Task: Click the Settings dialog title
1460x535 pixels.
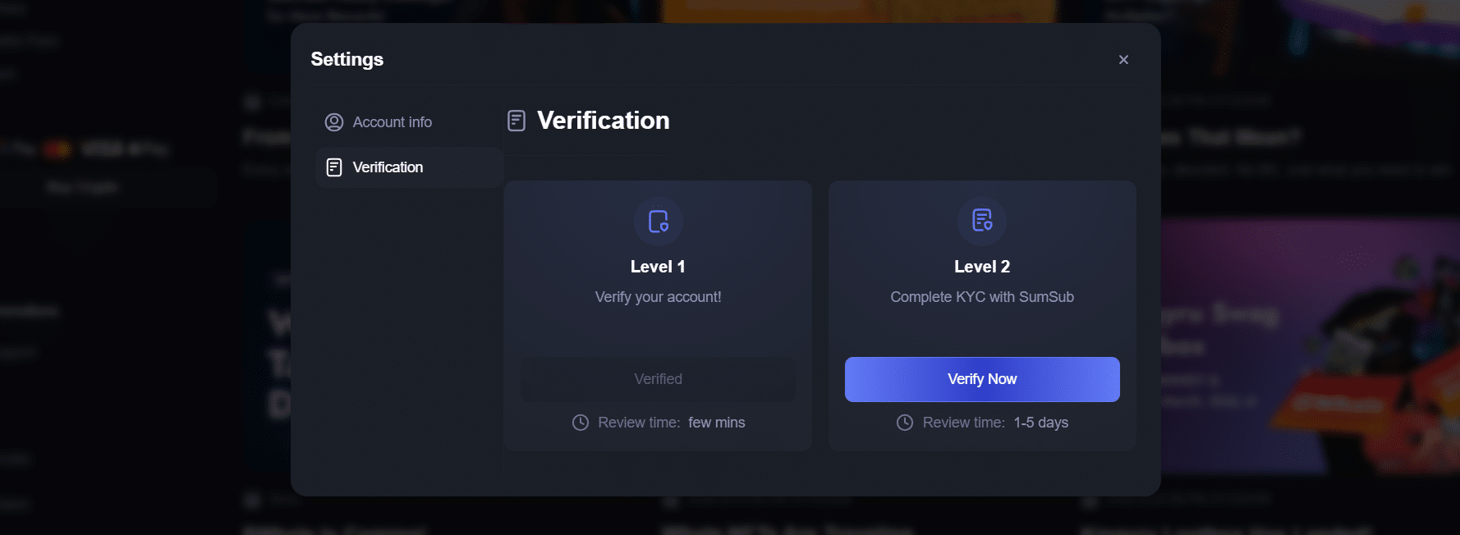Action: [x=347, y=59]
